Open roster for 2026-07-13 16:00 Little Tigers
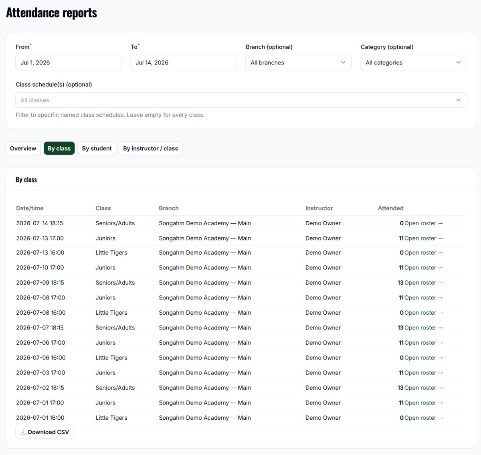 click(424, 253)
